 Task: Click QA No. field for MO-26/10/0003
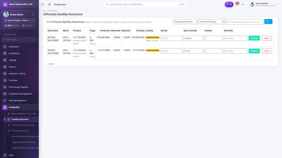(x=171, y=38)
